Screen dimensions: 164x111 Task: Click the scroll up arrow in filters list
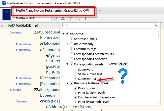click(x=158, y=31)
